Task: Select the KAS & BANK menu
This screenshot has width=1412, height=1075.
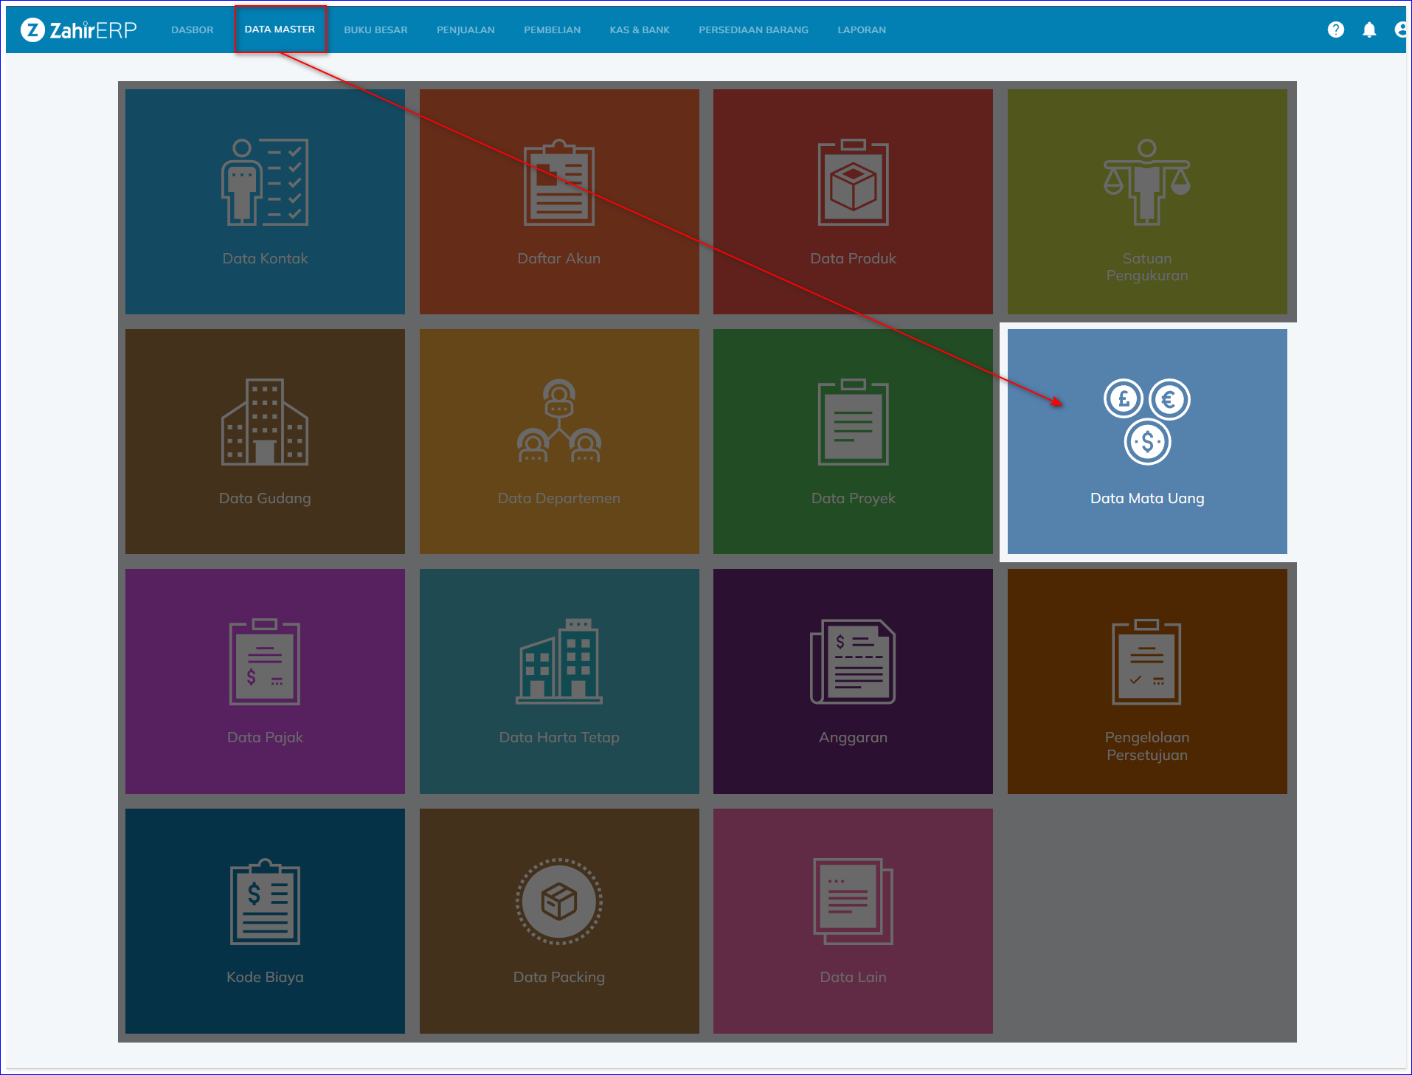Action: coord(640,30)
